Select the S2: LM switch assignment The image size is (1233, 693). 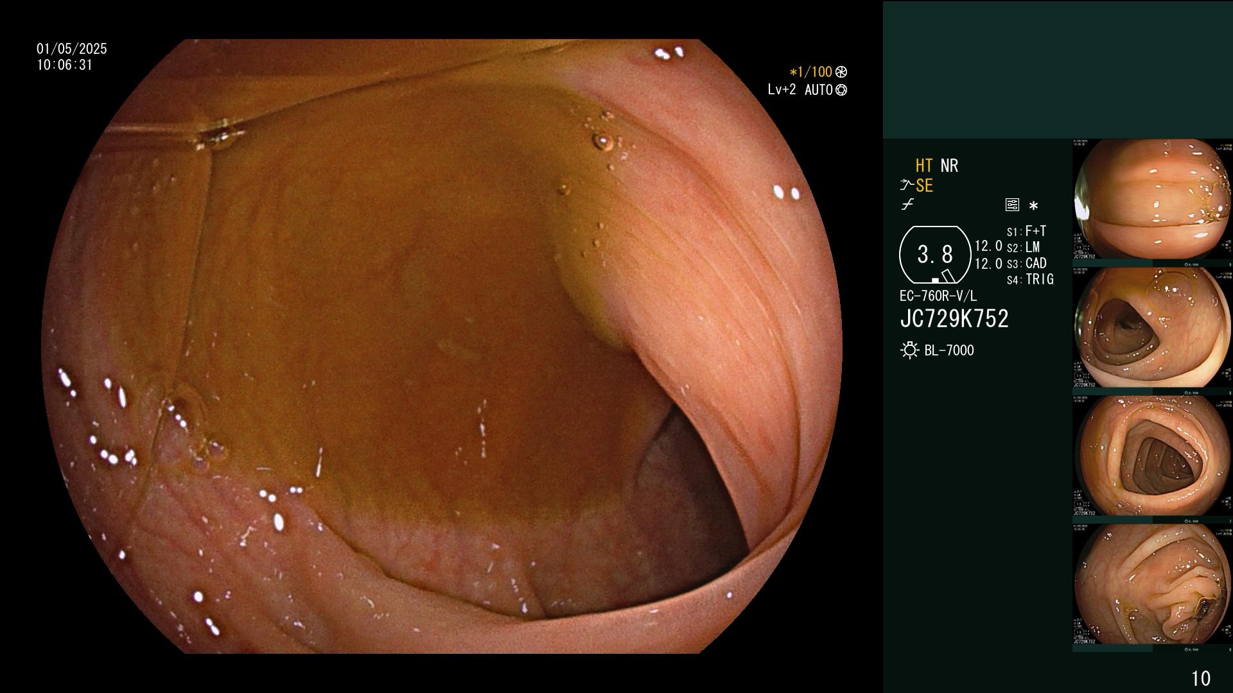tap(1023, 247)
